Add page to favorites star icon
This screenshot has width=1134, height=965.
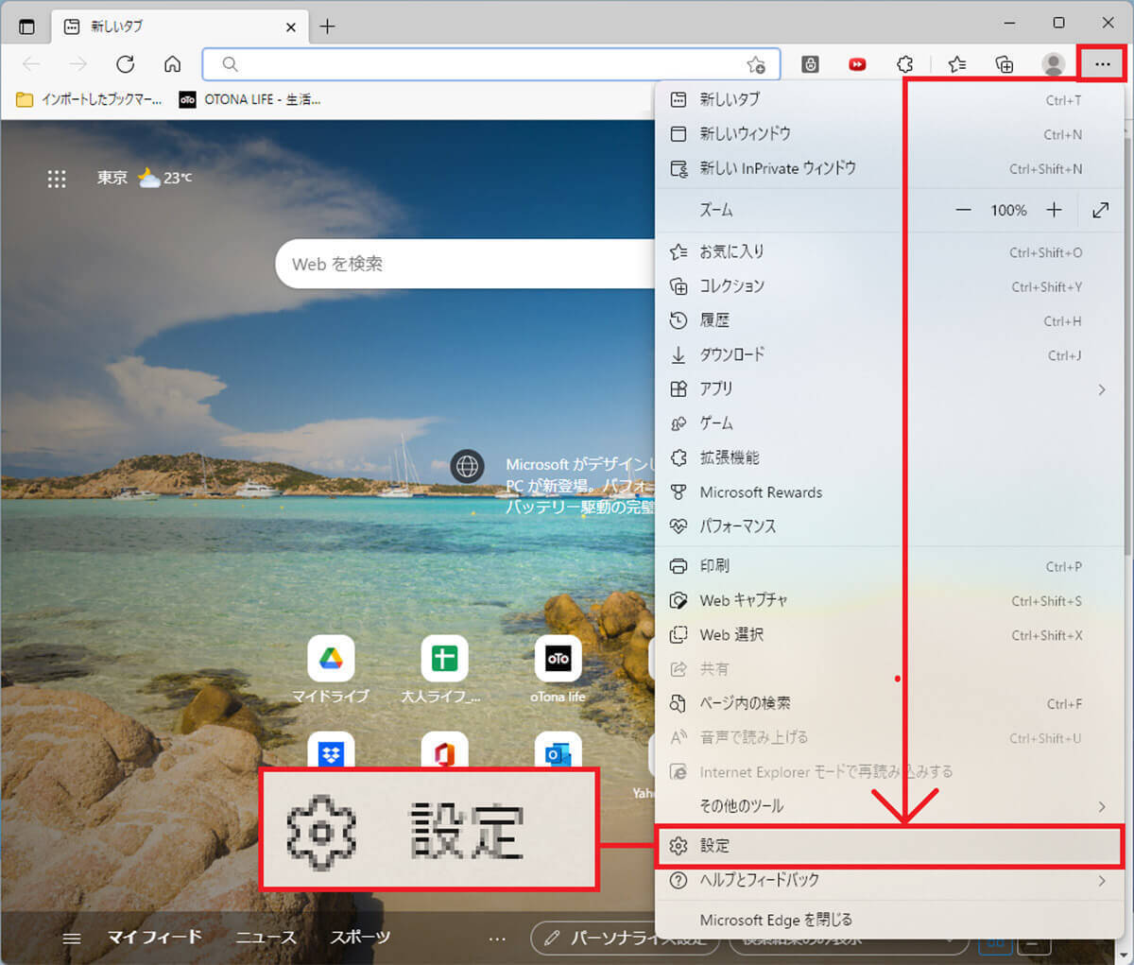coord(756,64)
